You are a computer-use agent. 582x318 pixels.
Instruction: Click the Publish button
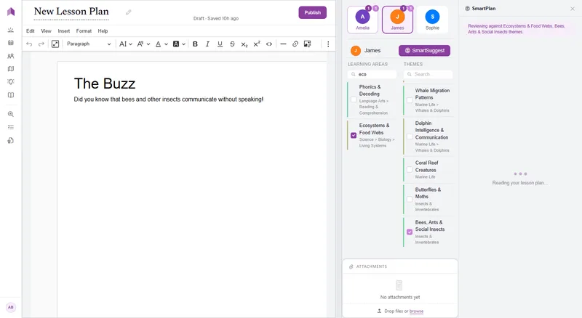click(313, 12)
